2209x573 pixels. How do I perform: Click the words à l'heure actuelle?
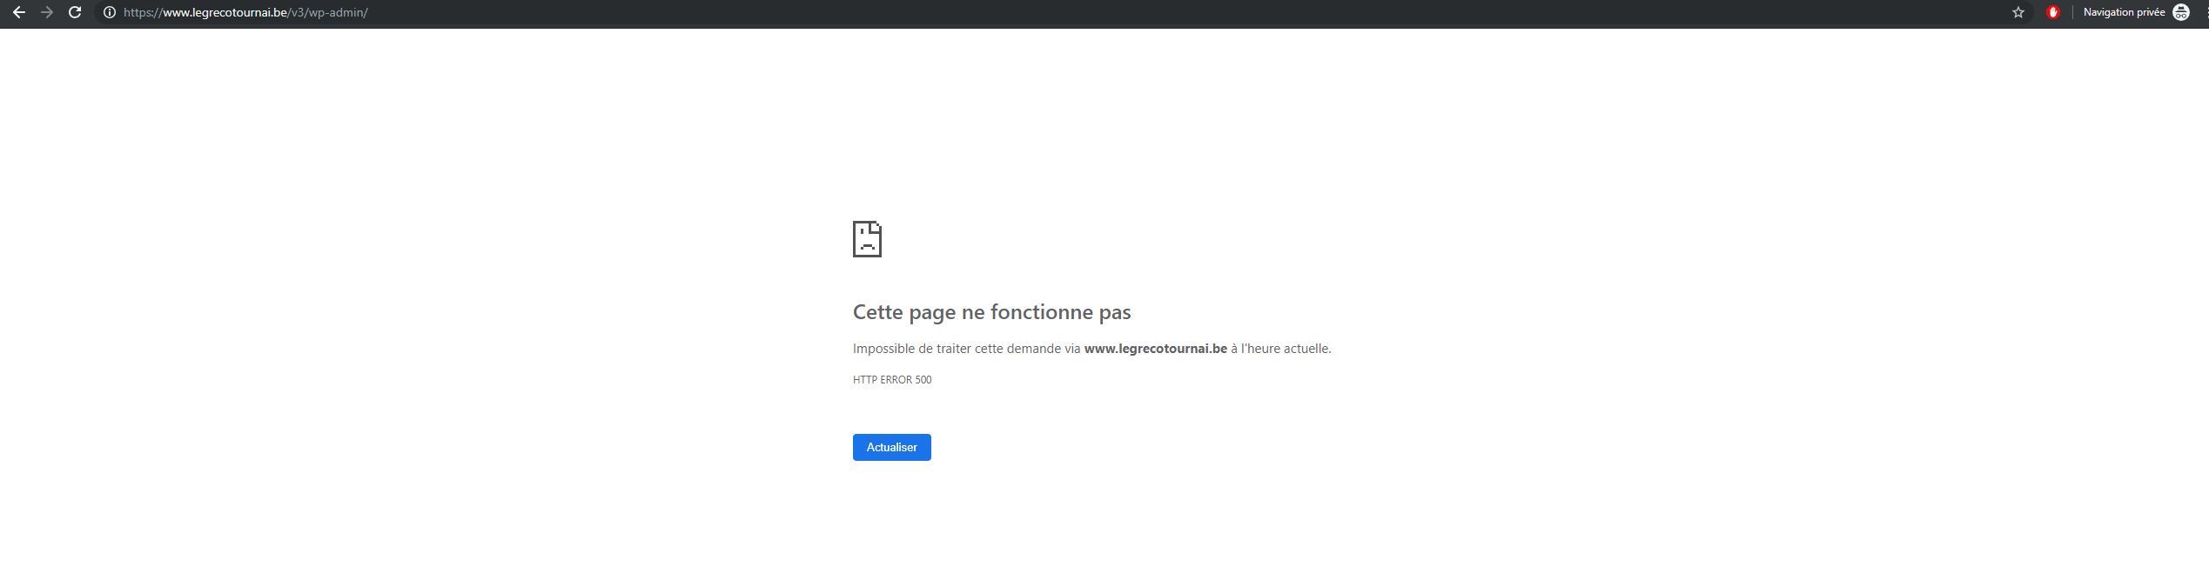click(1280, 349)
